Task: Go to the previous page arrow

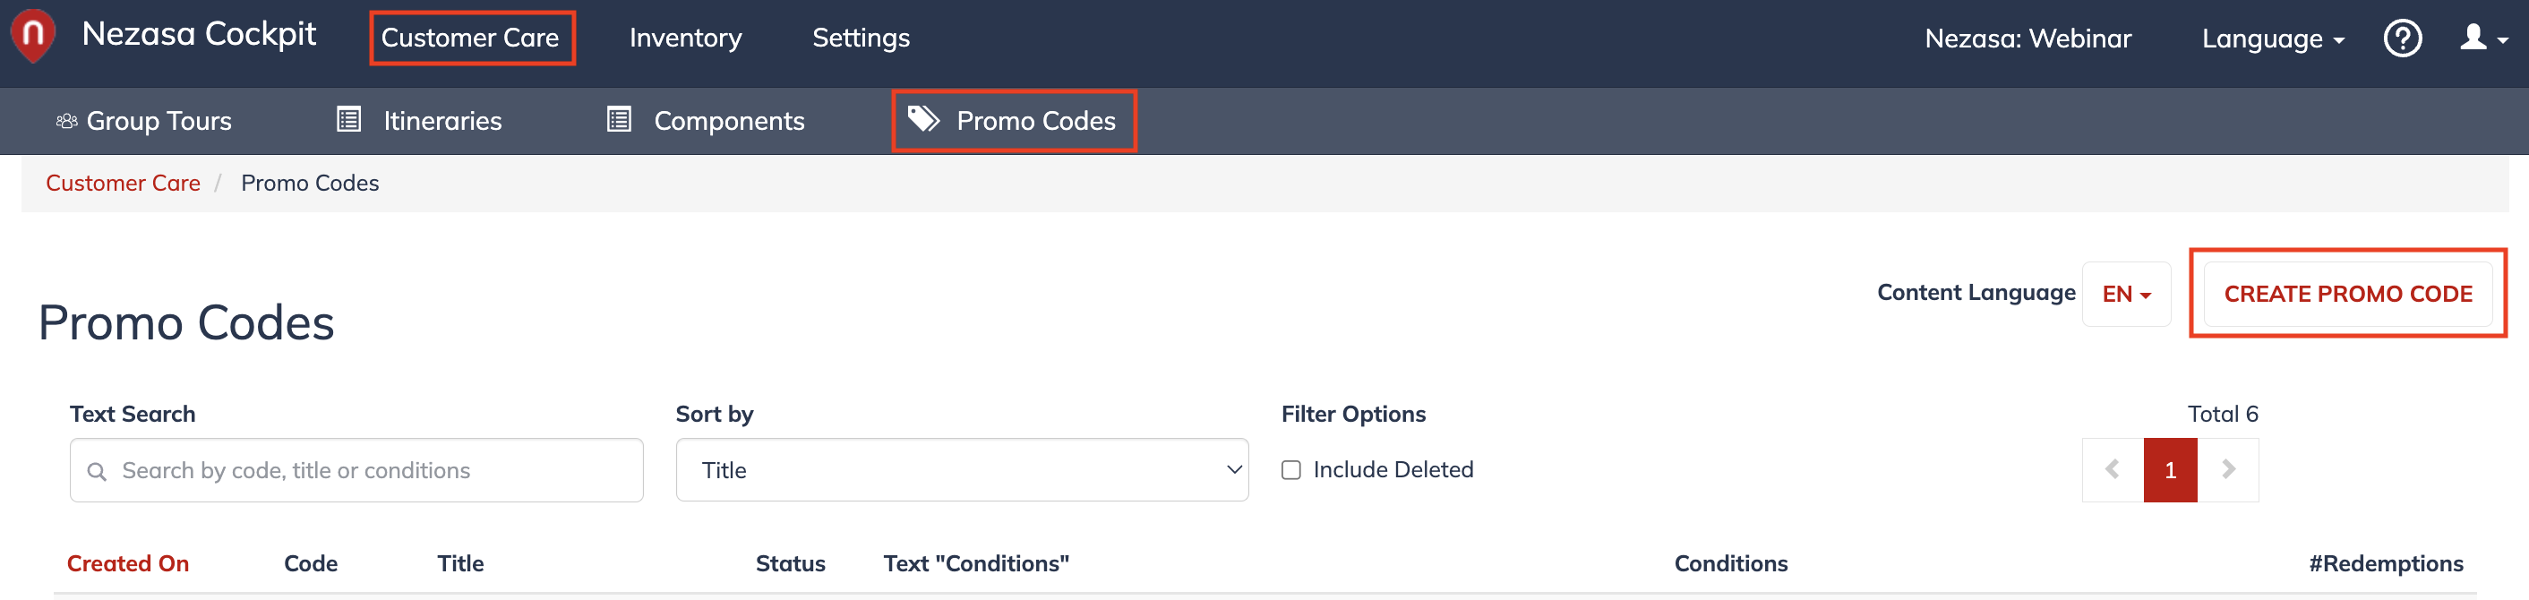Action: click(2113, 470)
